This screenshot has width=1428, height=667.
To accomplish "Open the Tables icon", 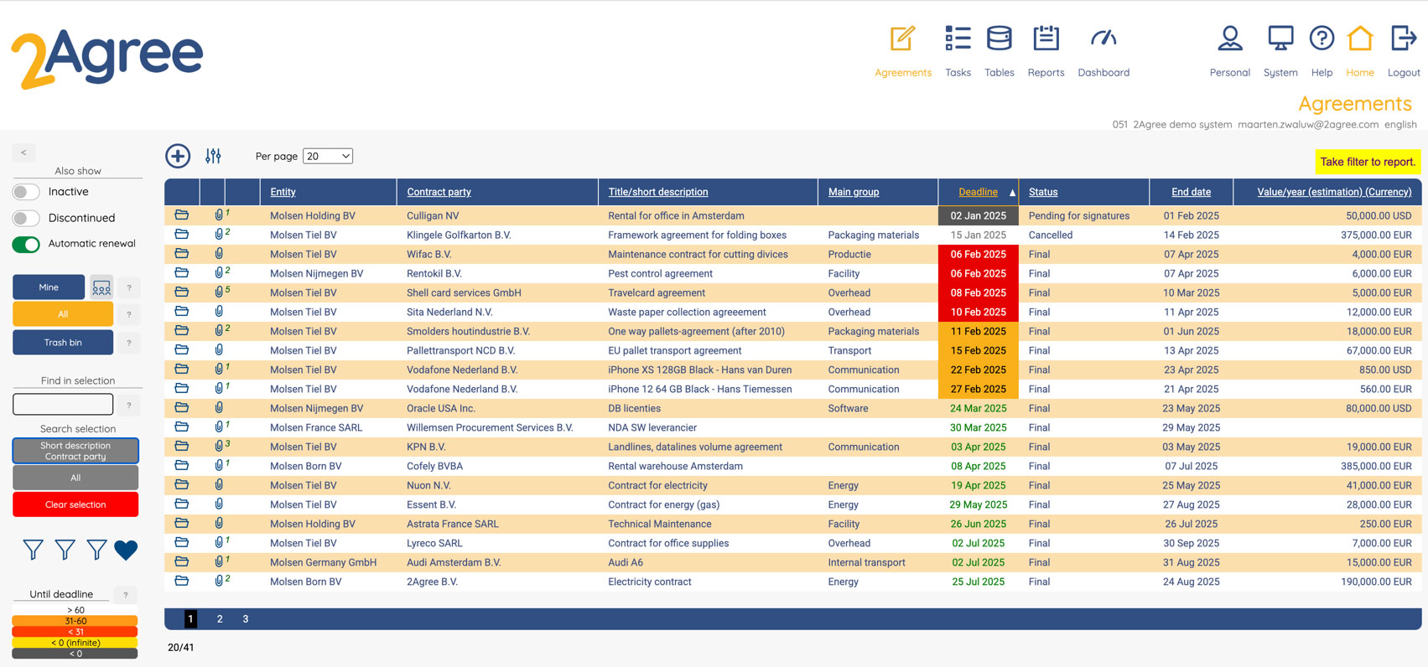I will [999, 39].
